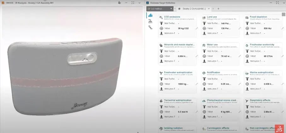Open the CO2 emissions title link
The image size is (286, 133).
point(172,17)
